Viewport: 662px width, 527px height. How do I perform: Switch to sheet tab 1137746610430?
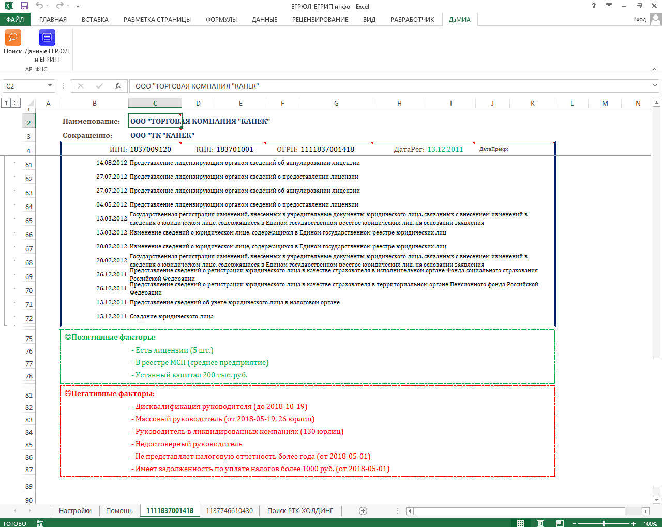[229, 511]
